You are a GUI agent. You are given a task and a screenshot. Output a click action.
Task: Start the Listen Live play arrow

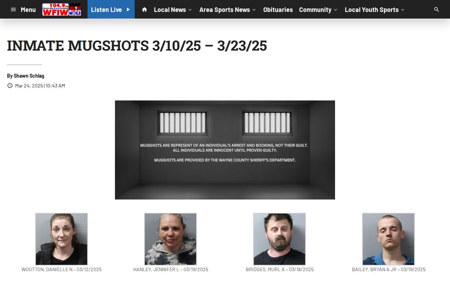pyautogui.click(x=128, y=9)
